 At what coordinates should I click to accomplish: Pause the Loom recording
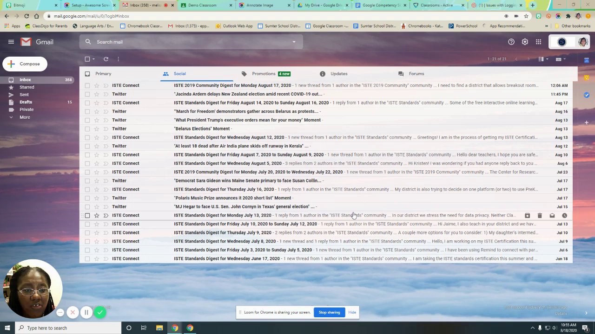point(86,312)
